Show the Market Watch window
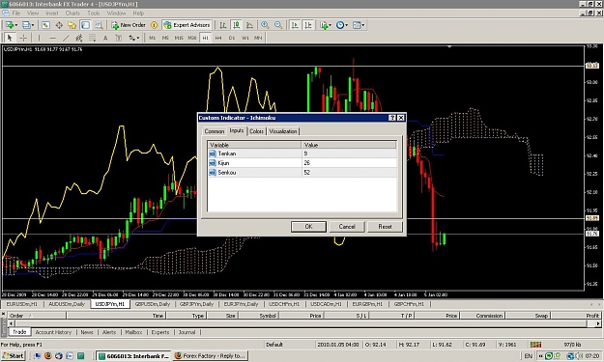 coord(45,25)
